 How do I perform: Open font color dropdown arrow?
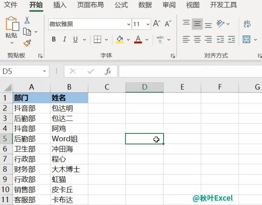tap(147, 40)
